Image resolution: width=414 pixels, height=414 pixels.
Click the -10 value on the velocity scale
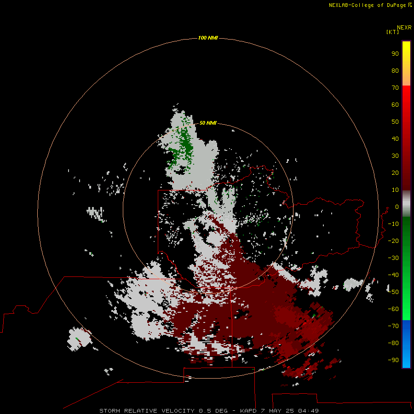point(393,224)
